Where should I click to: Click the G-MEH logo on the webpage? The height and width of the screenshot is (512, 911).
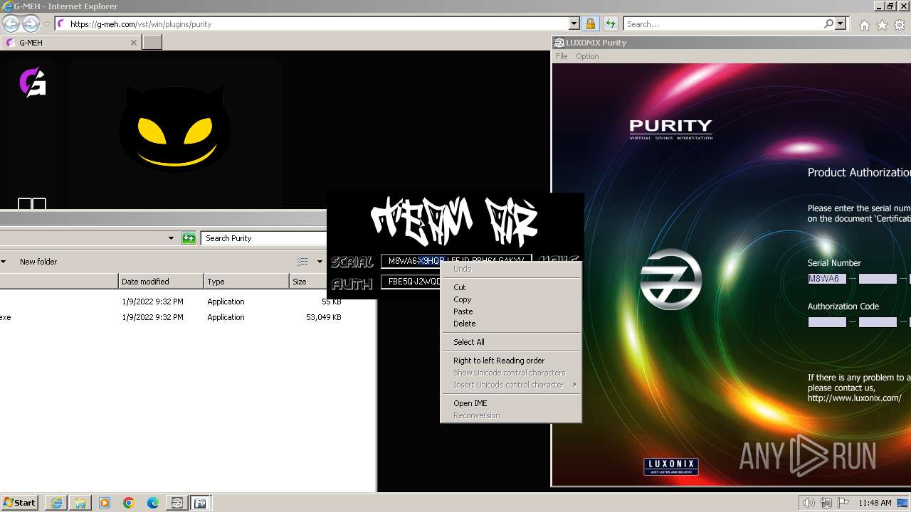[33, 82]
